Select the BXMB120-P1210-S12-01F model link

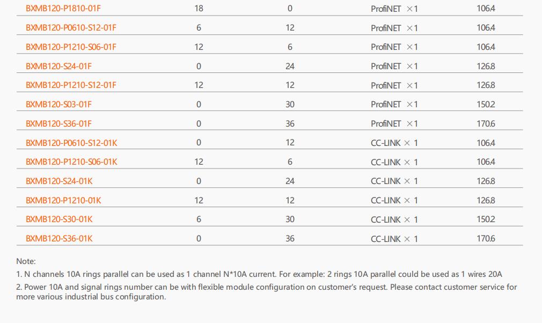tap(71, 85)
